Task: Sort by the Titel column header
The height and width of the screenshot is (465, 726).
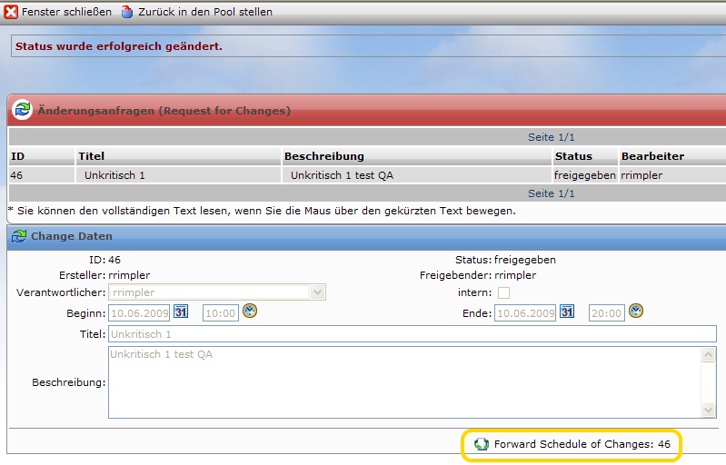Action: (x=91, y=156)
